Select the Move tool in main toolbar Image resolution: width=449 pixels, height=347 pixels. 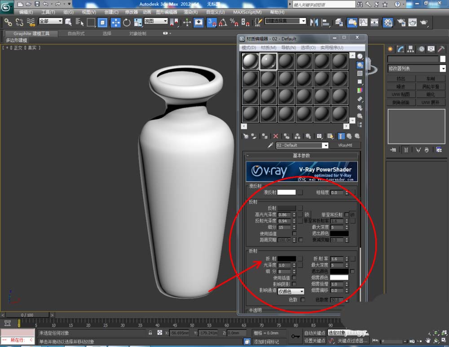116,22
